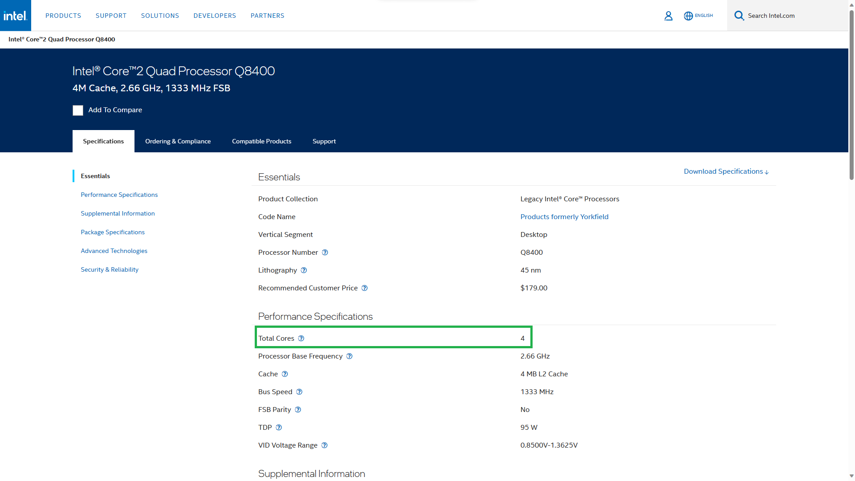Switch to Ordering & Compliance tab
This screenshot has width=855, height=481.
(178, 141)
